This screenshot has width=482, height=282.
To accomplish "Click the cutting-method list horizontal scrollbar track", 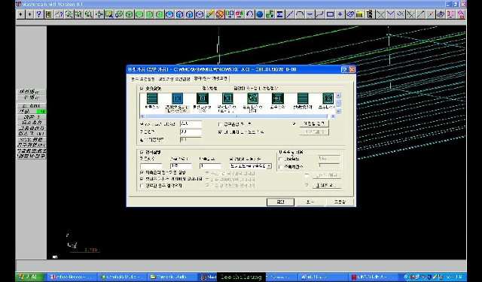I will tap(236, 116).
